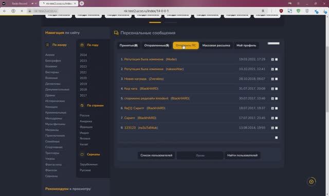Open 'Ужасы' genre link
The height and width of the screenshot is (196, 329).
pos(50,159)
